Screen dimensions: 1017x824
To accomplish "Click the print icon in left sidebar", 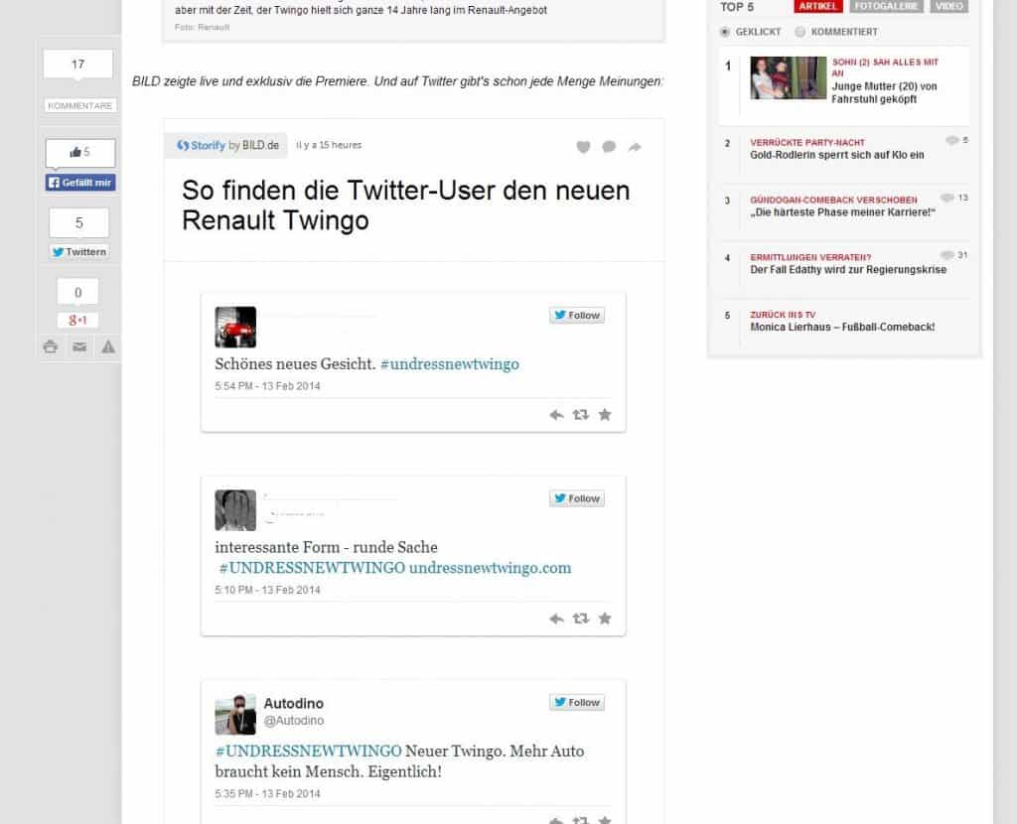I will pos(51,346).
